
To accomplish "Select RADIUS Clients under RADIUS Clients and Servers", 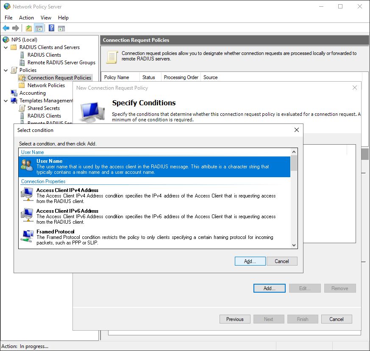I will 45,55.
